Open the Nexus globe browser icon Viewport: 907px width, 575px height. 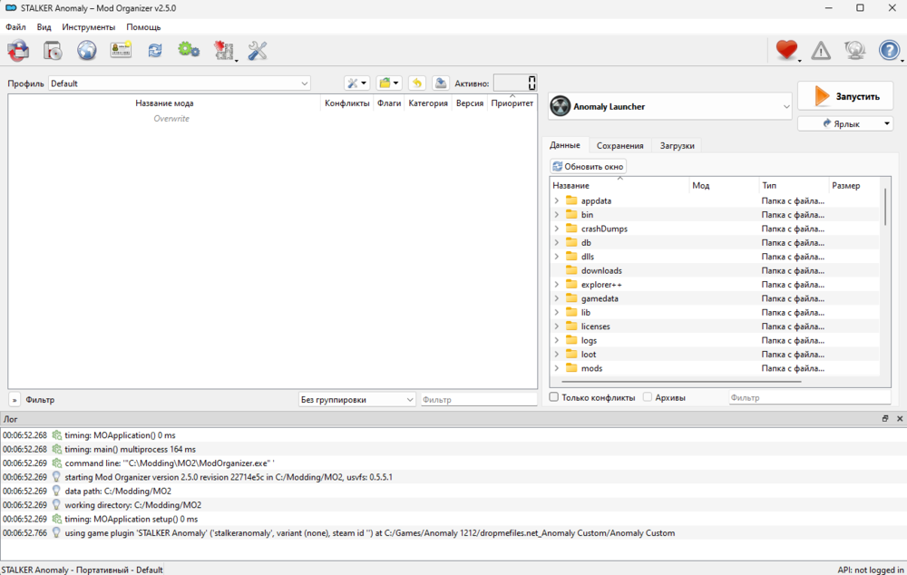coord(87,51)
